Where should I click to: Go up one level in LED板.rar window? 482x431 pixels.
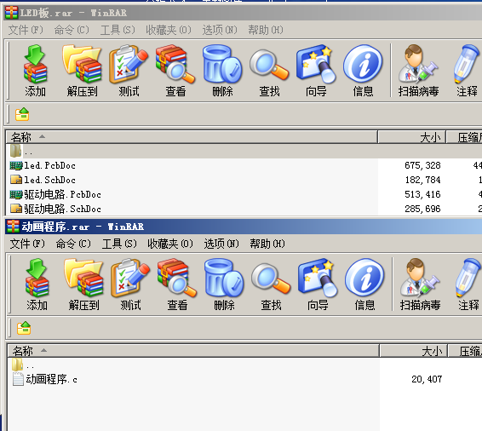click(x=22, y=114)
